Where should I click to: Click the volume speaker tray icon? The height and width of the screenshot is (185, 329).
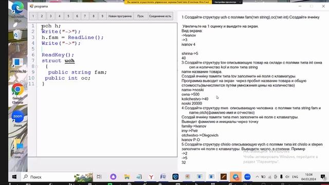click(287, 177)
